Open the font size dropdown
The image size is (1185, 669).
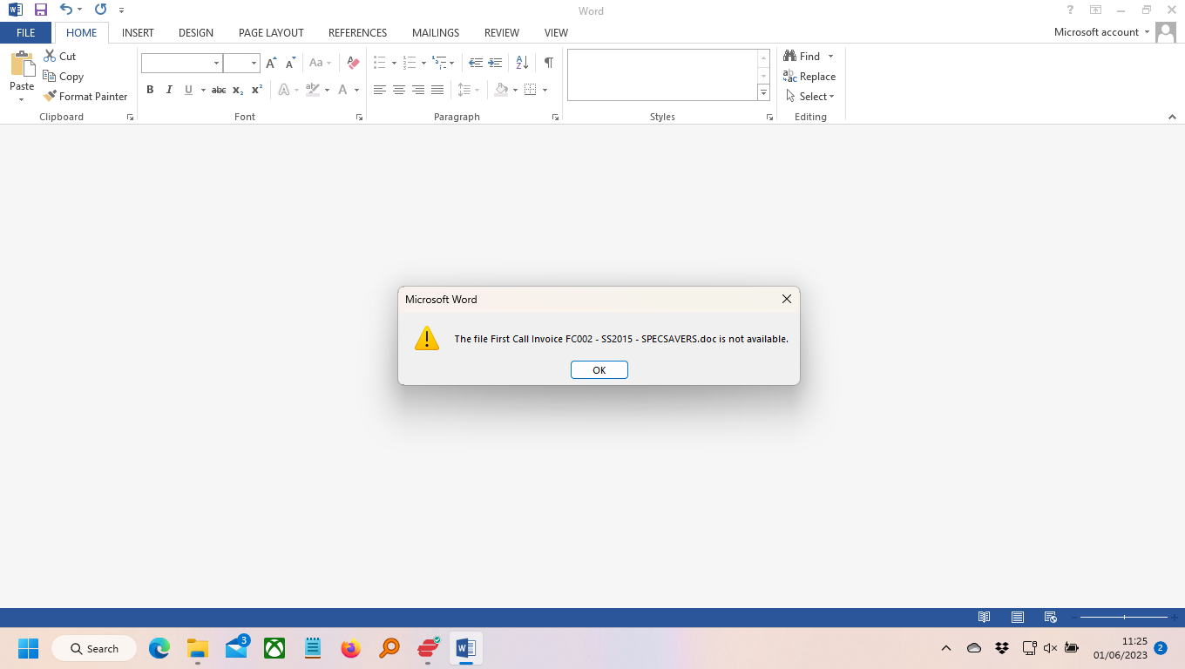(254, 63)
